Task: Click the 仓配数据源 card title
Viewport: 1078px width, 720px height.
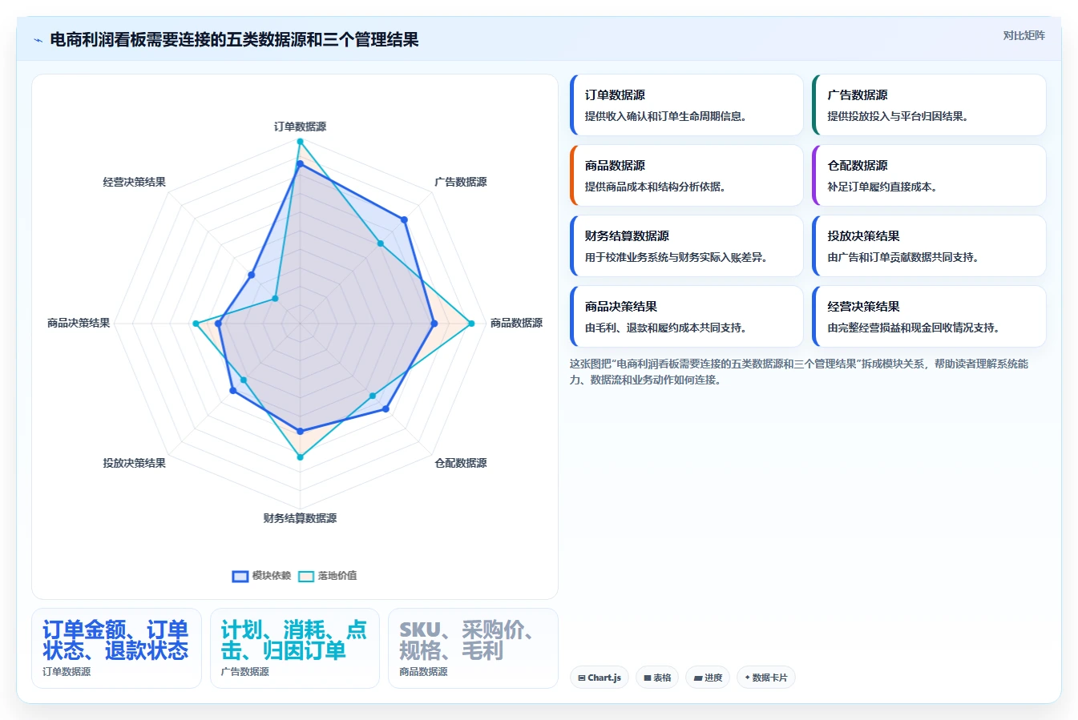Action: tap(858, 166)
